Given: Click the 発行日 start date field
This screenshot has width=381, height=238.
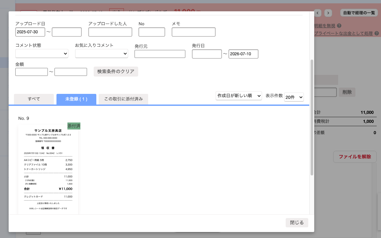Looking at the screenshot, I should coord(207,54).
